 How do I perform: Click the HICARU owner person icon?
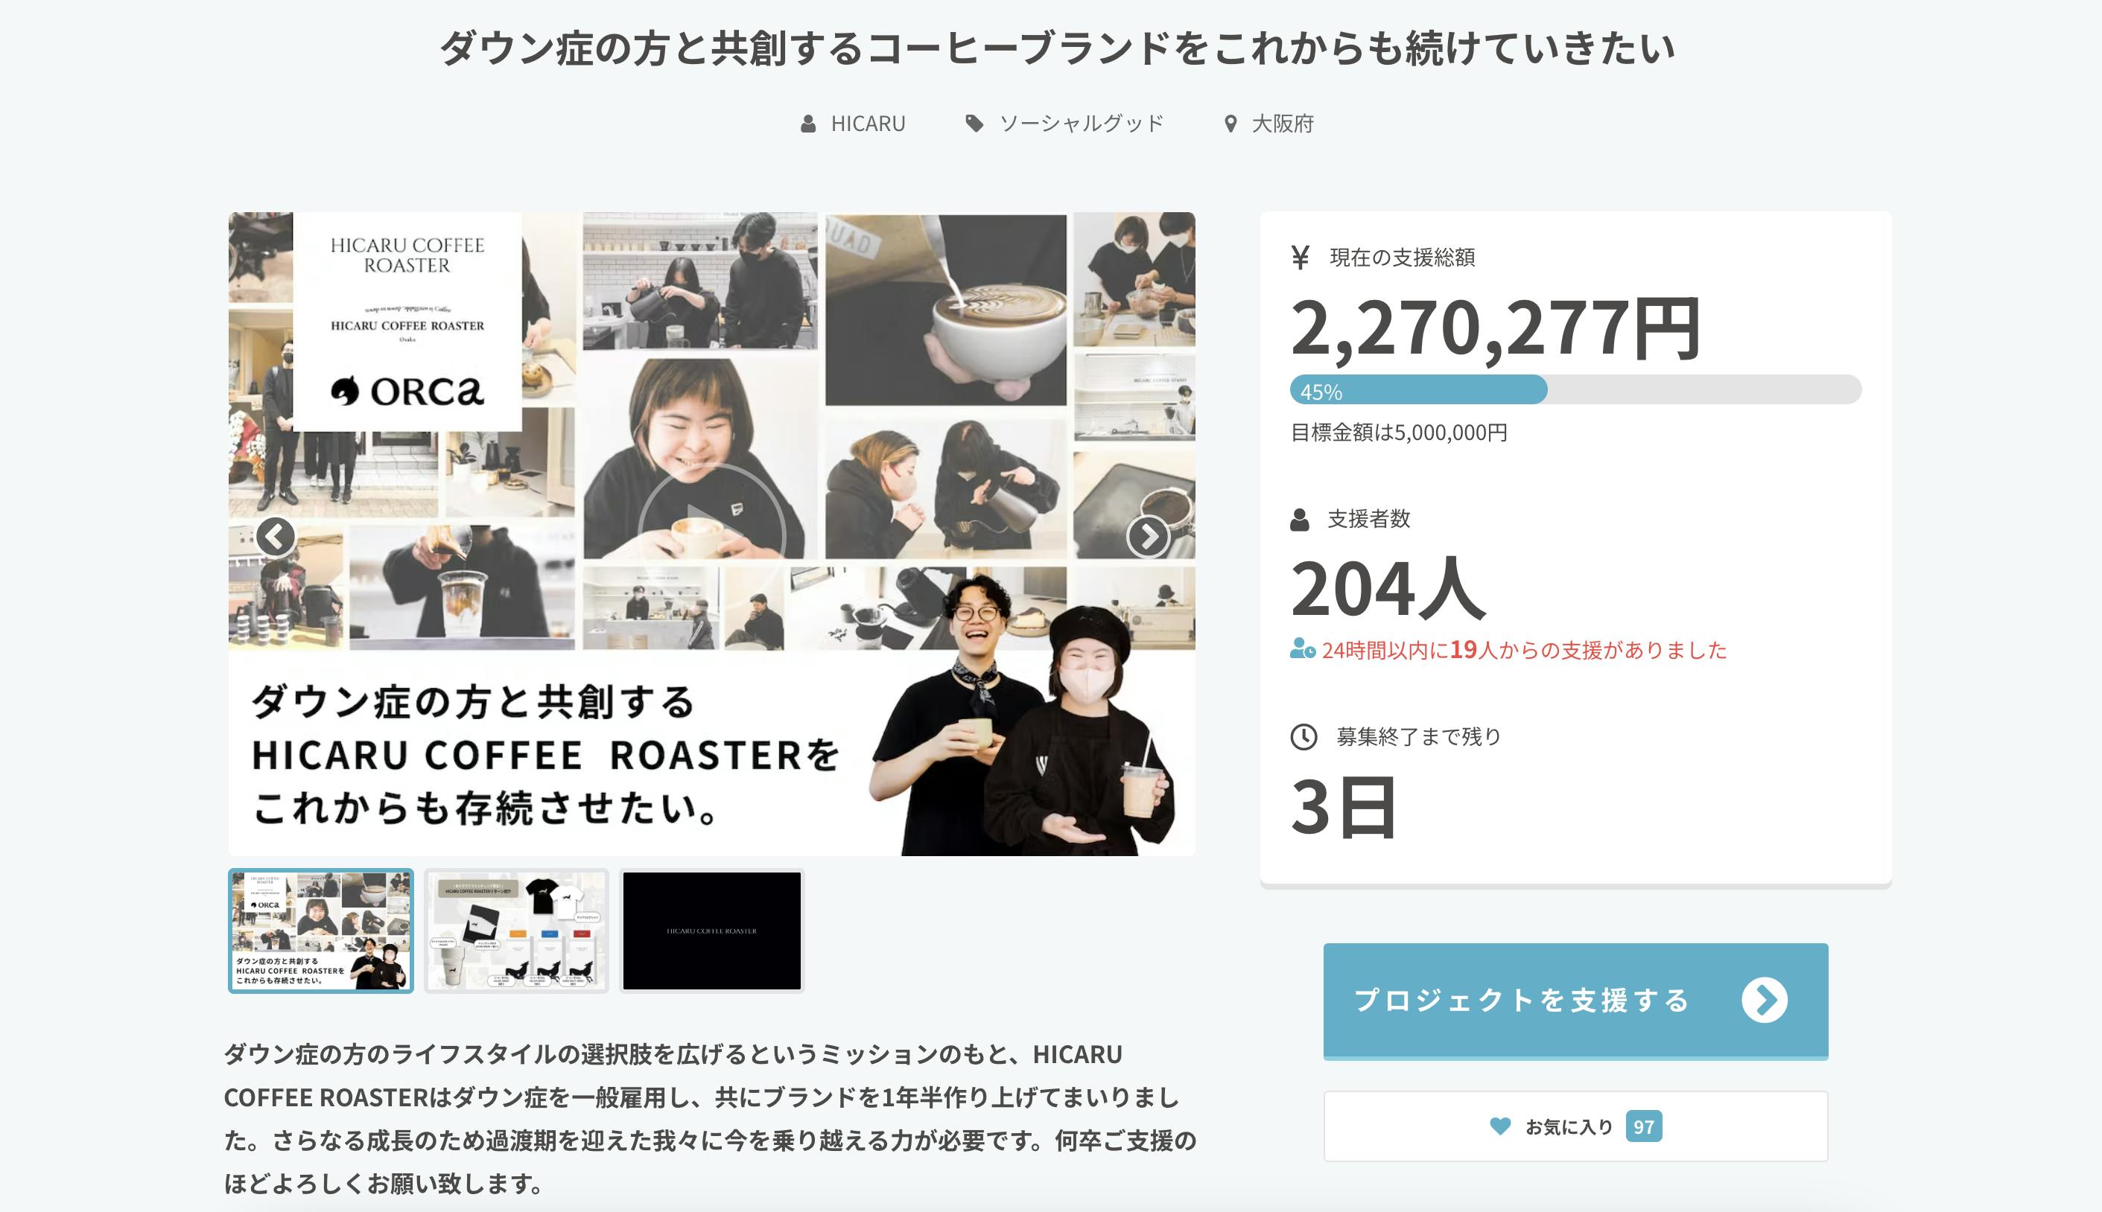click(808, 124)
